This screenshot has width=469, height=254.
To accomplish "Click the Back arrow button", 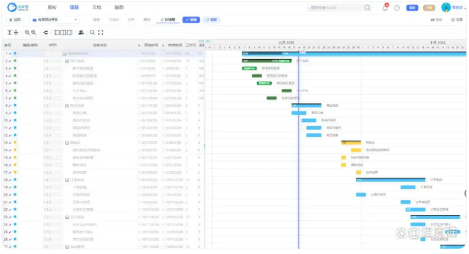I will [x=15, y=20].
